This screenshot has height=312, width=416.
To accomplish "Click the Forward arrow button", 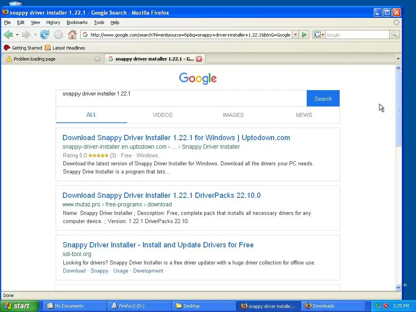I will [x=26, y=35].
